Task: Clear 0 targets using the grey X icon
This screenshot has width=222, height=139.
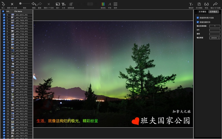Action: [x=49, y=4]
